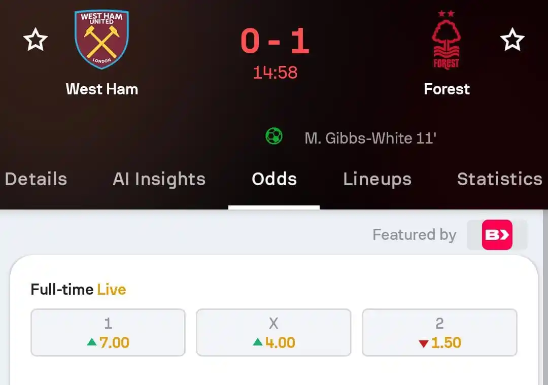Click the M. Gibbs-White 11' goal entry
The image size is (548, 385).
[x=370, y=138]
